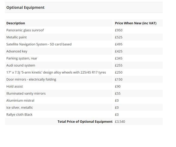Select the 17" alloy wheels description
The height and width of the screenshot is (147, 176).
(x=56, y=73)
